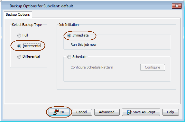Image resolution: width=185 pixels, height=122 pixels.
Task: Click the Save As Script text
Action: pyautogui.click(x=144, y=112)
